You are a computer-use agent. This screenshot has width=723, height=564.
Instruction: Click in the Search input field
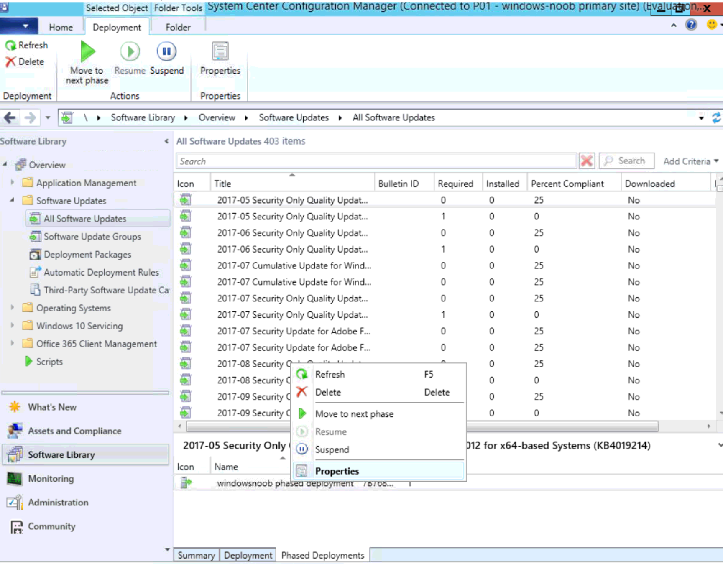pos(376,161)
